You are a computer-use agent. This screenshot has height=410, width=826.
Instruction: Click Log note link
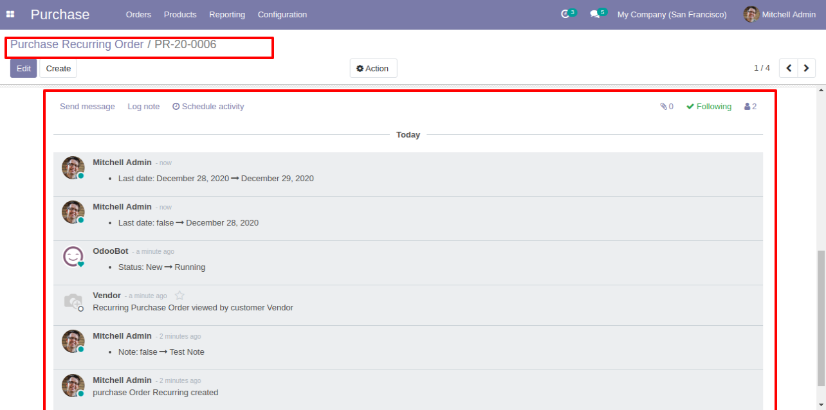(143, 107)
